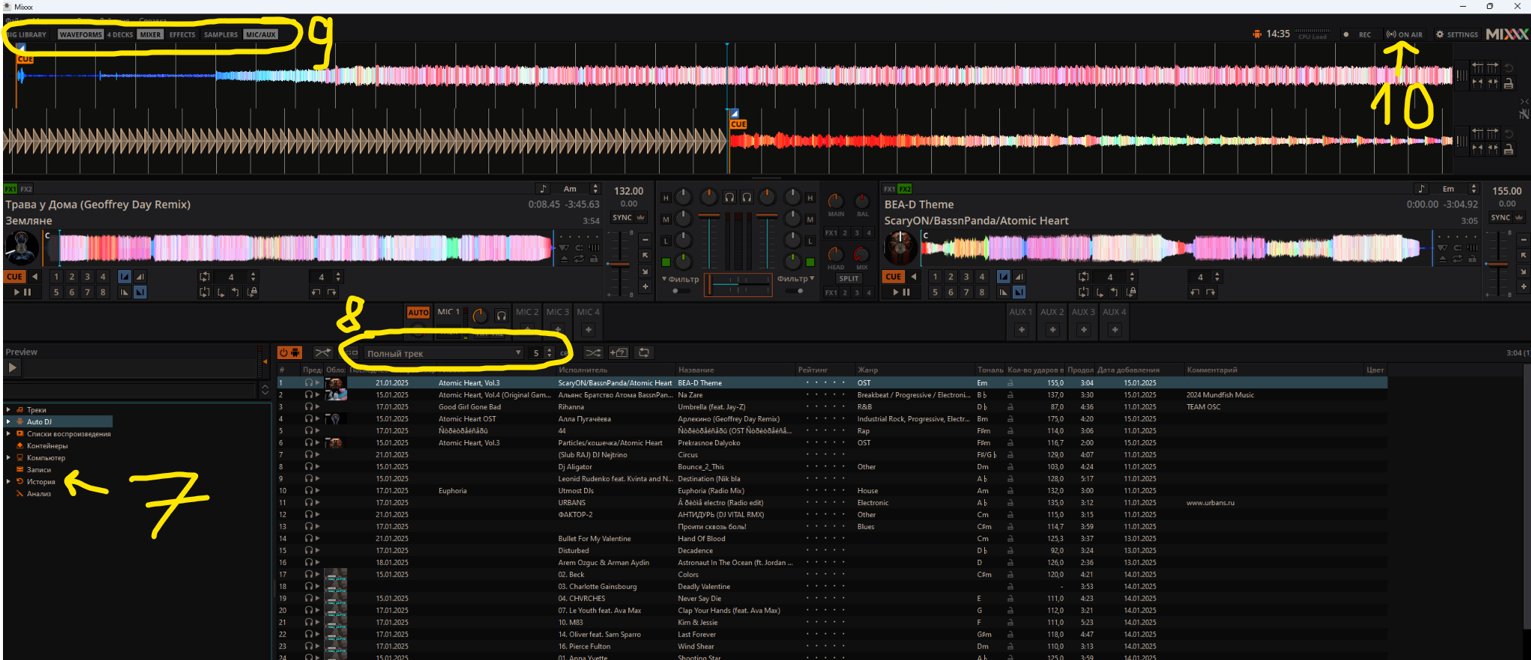Sort tracks by Исполнитель column header
The width and height of the screenshot is (1531, 660).
583,370
